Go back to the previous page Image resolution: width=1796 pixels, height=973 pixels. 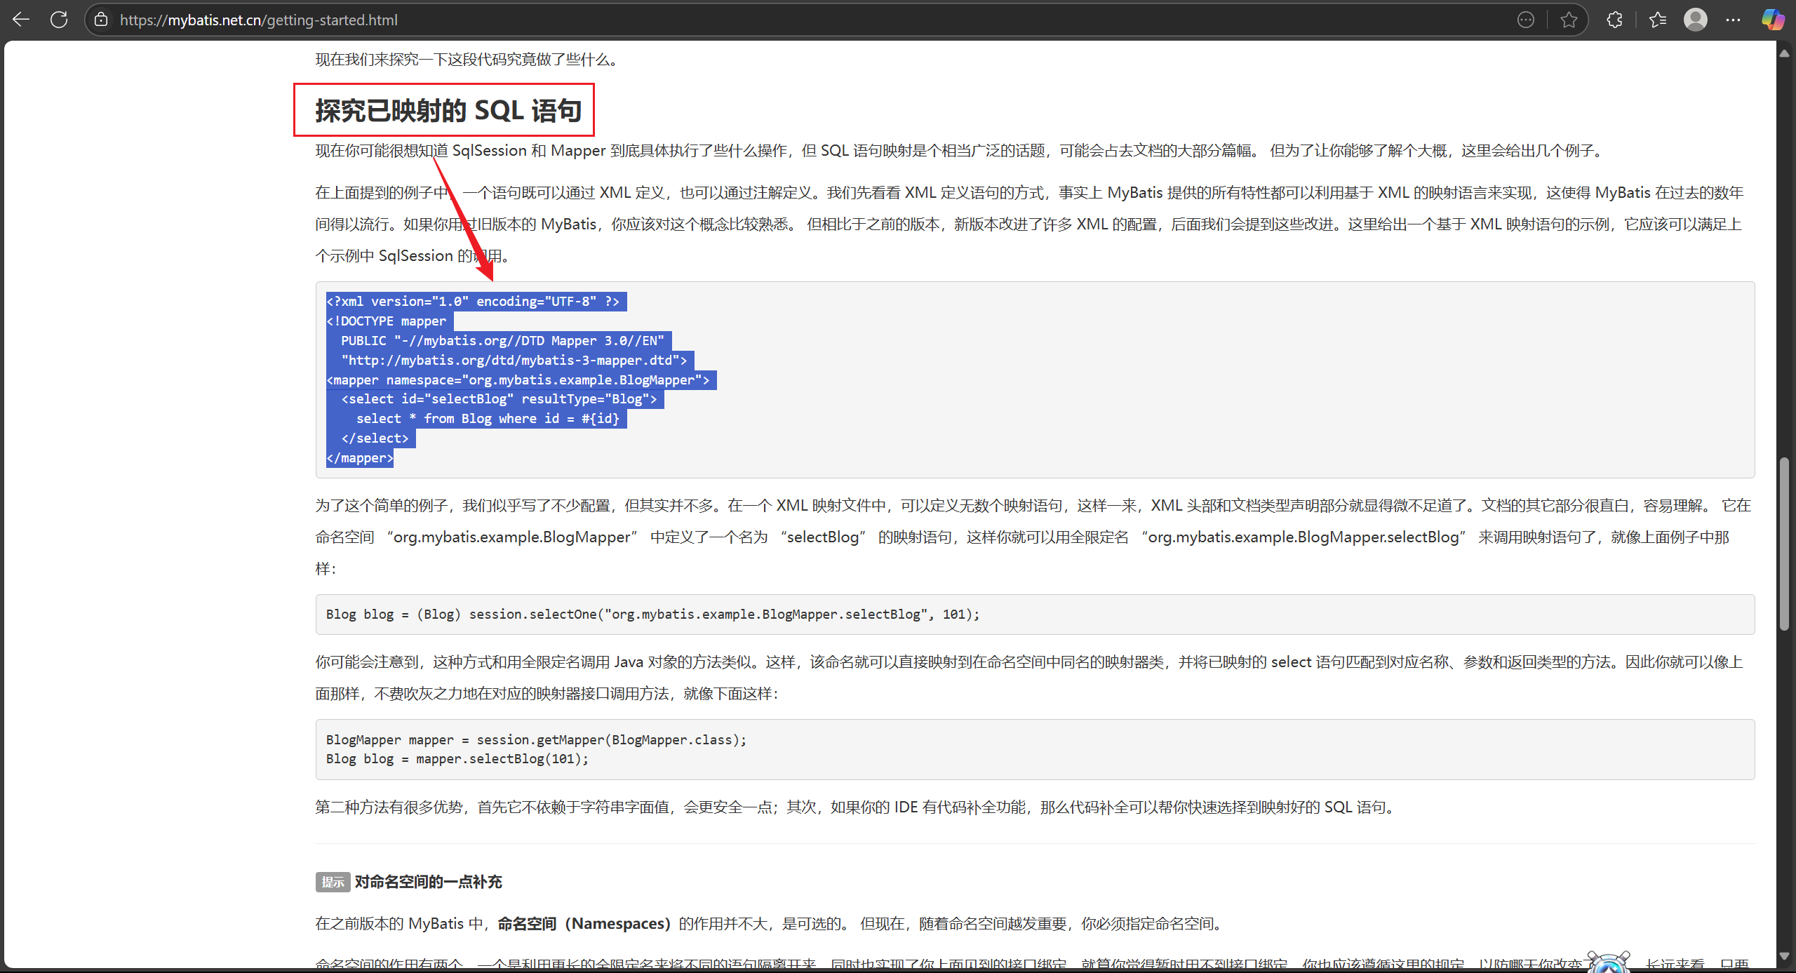coord(21,20)
